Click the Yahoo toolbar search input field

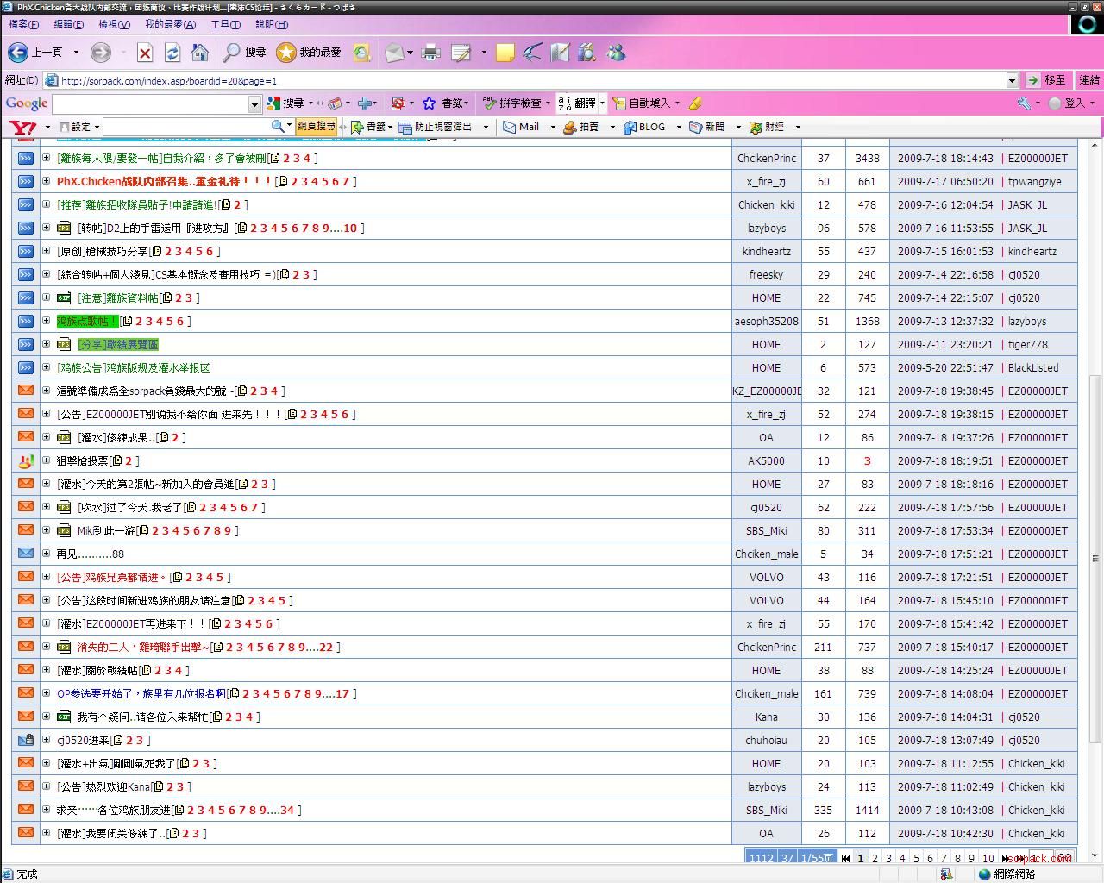coord(185,127)
